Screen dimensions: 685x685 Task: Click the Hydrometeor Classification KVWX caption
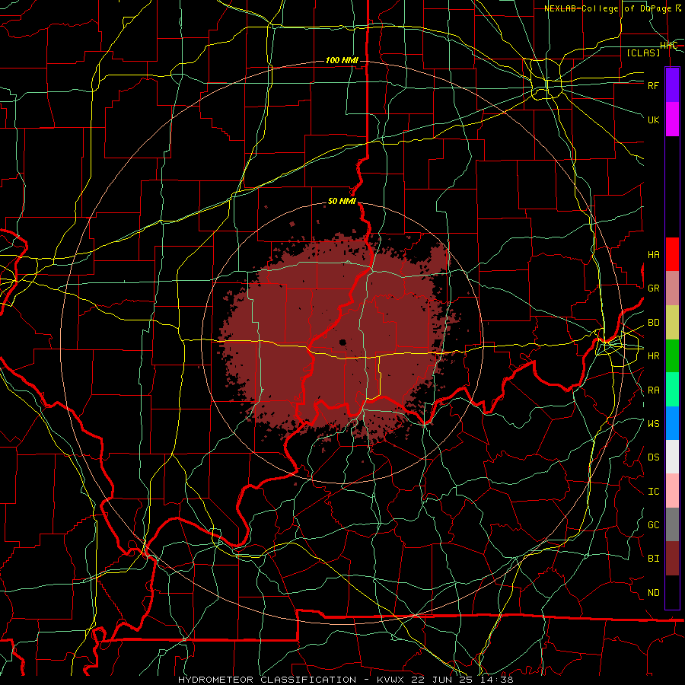(346, 680)
